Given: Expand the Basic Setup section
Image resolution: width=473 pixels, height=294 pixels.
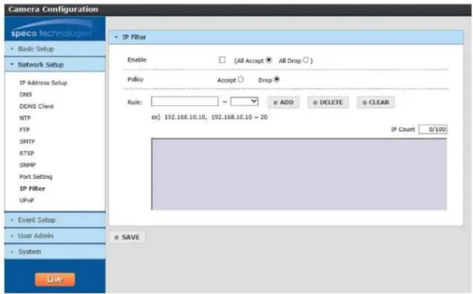Looking at the screenshot, I should pos(55,49).
